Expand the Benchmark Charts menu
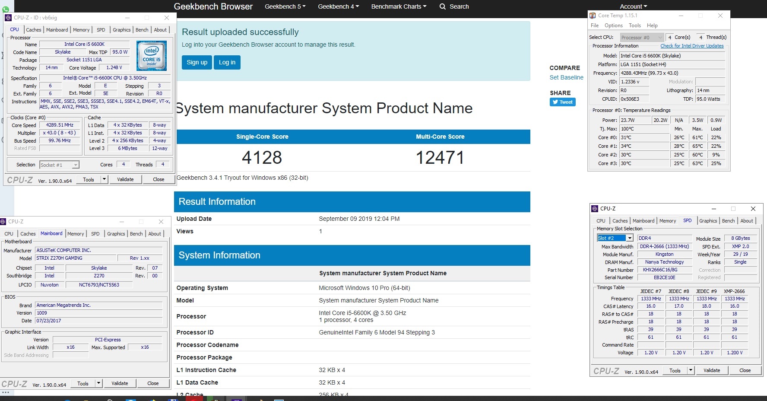This screenshot has width=767, height=401. click(399, 6)
